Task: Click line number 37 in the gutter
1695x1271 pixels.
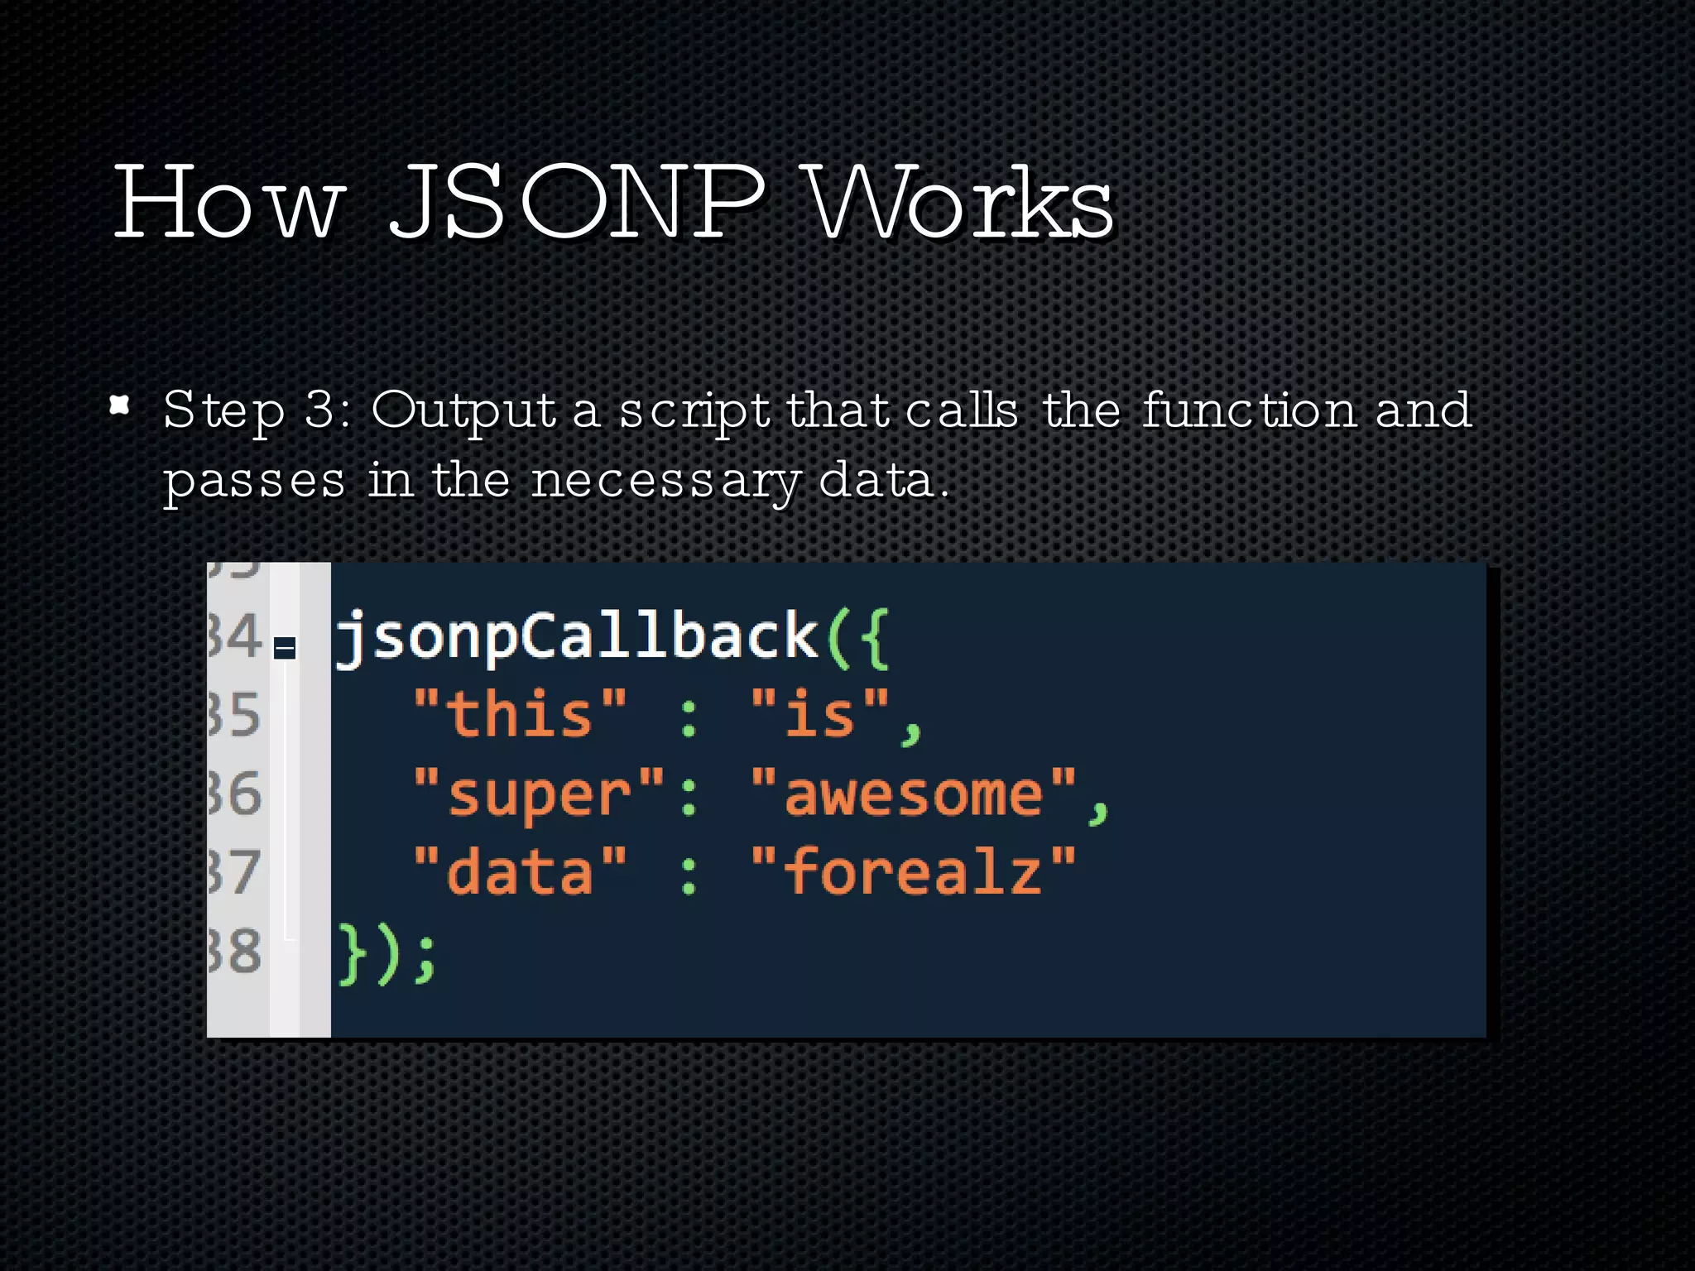Action: point(234,872)
